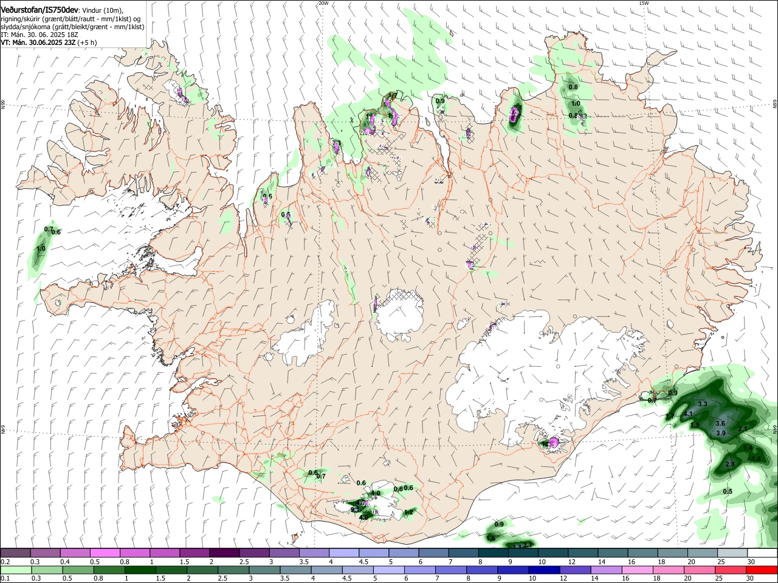Pick the light pink swatch between lower-row 16 and 18

click(x=638, y=570)
